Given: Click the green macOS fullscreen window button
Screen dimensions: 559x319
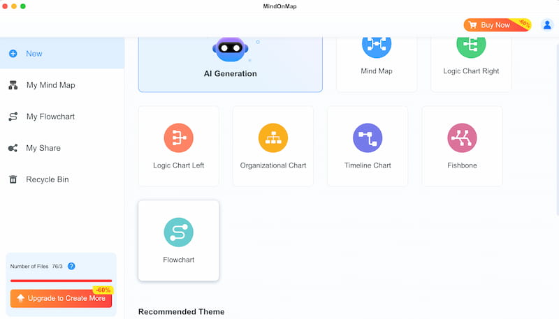Looking at the screenshot, I should [x=23, y=6].
